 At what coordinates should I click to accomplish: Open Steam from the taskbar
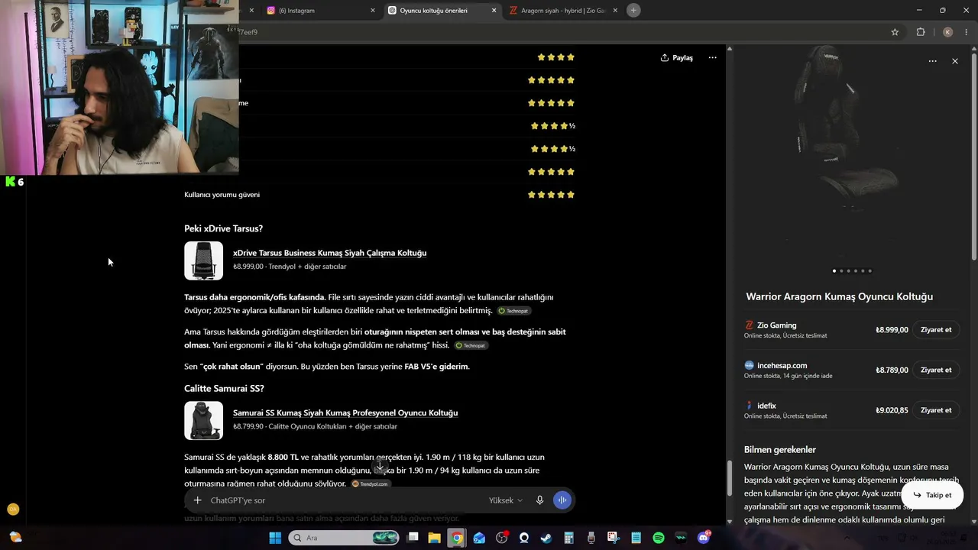[546, 538]
